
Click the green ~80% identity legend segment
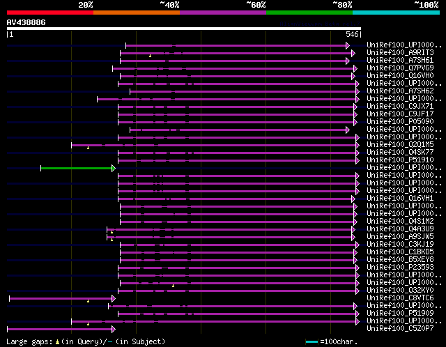point(309,13)
